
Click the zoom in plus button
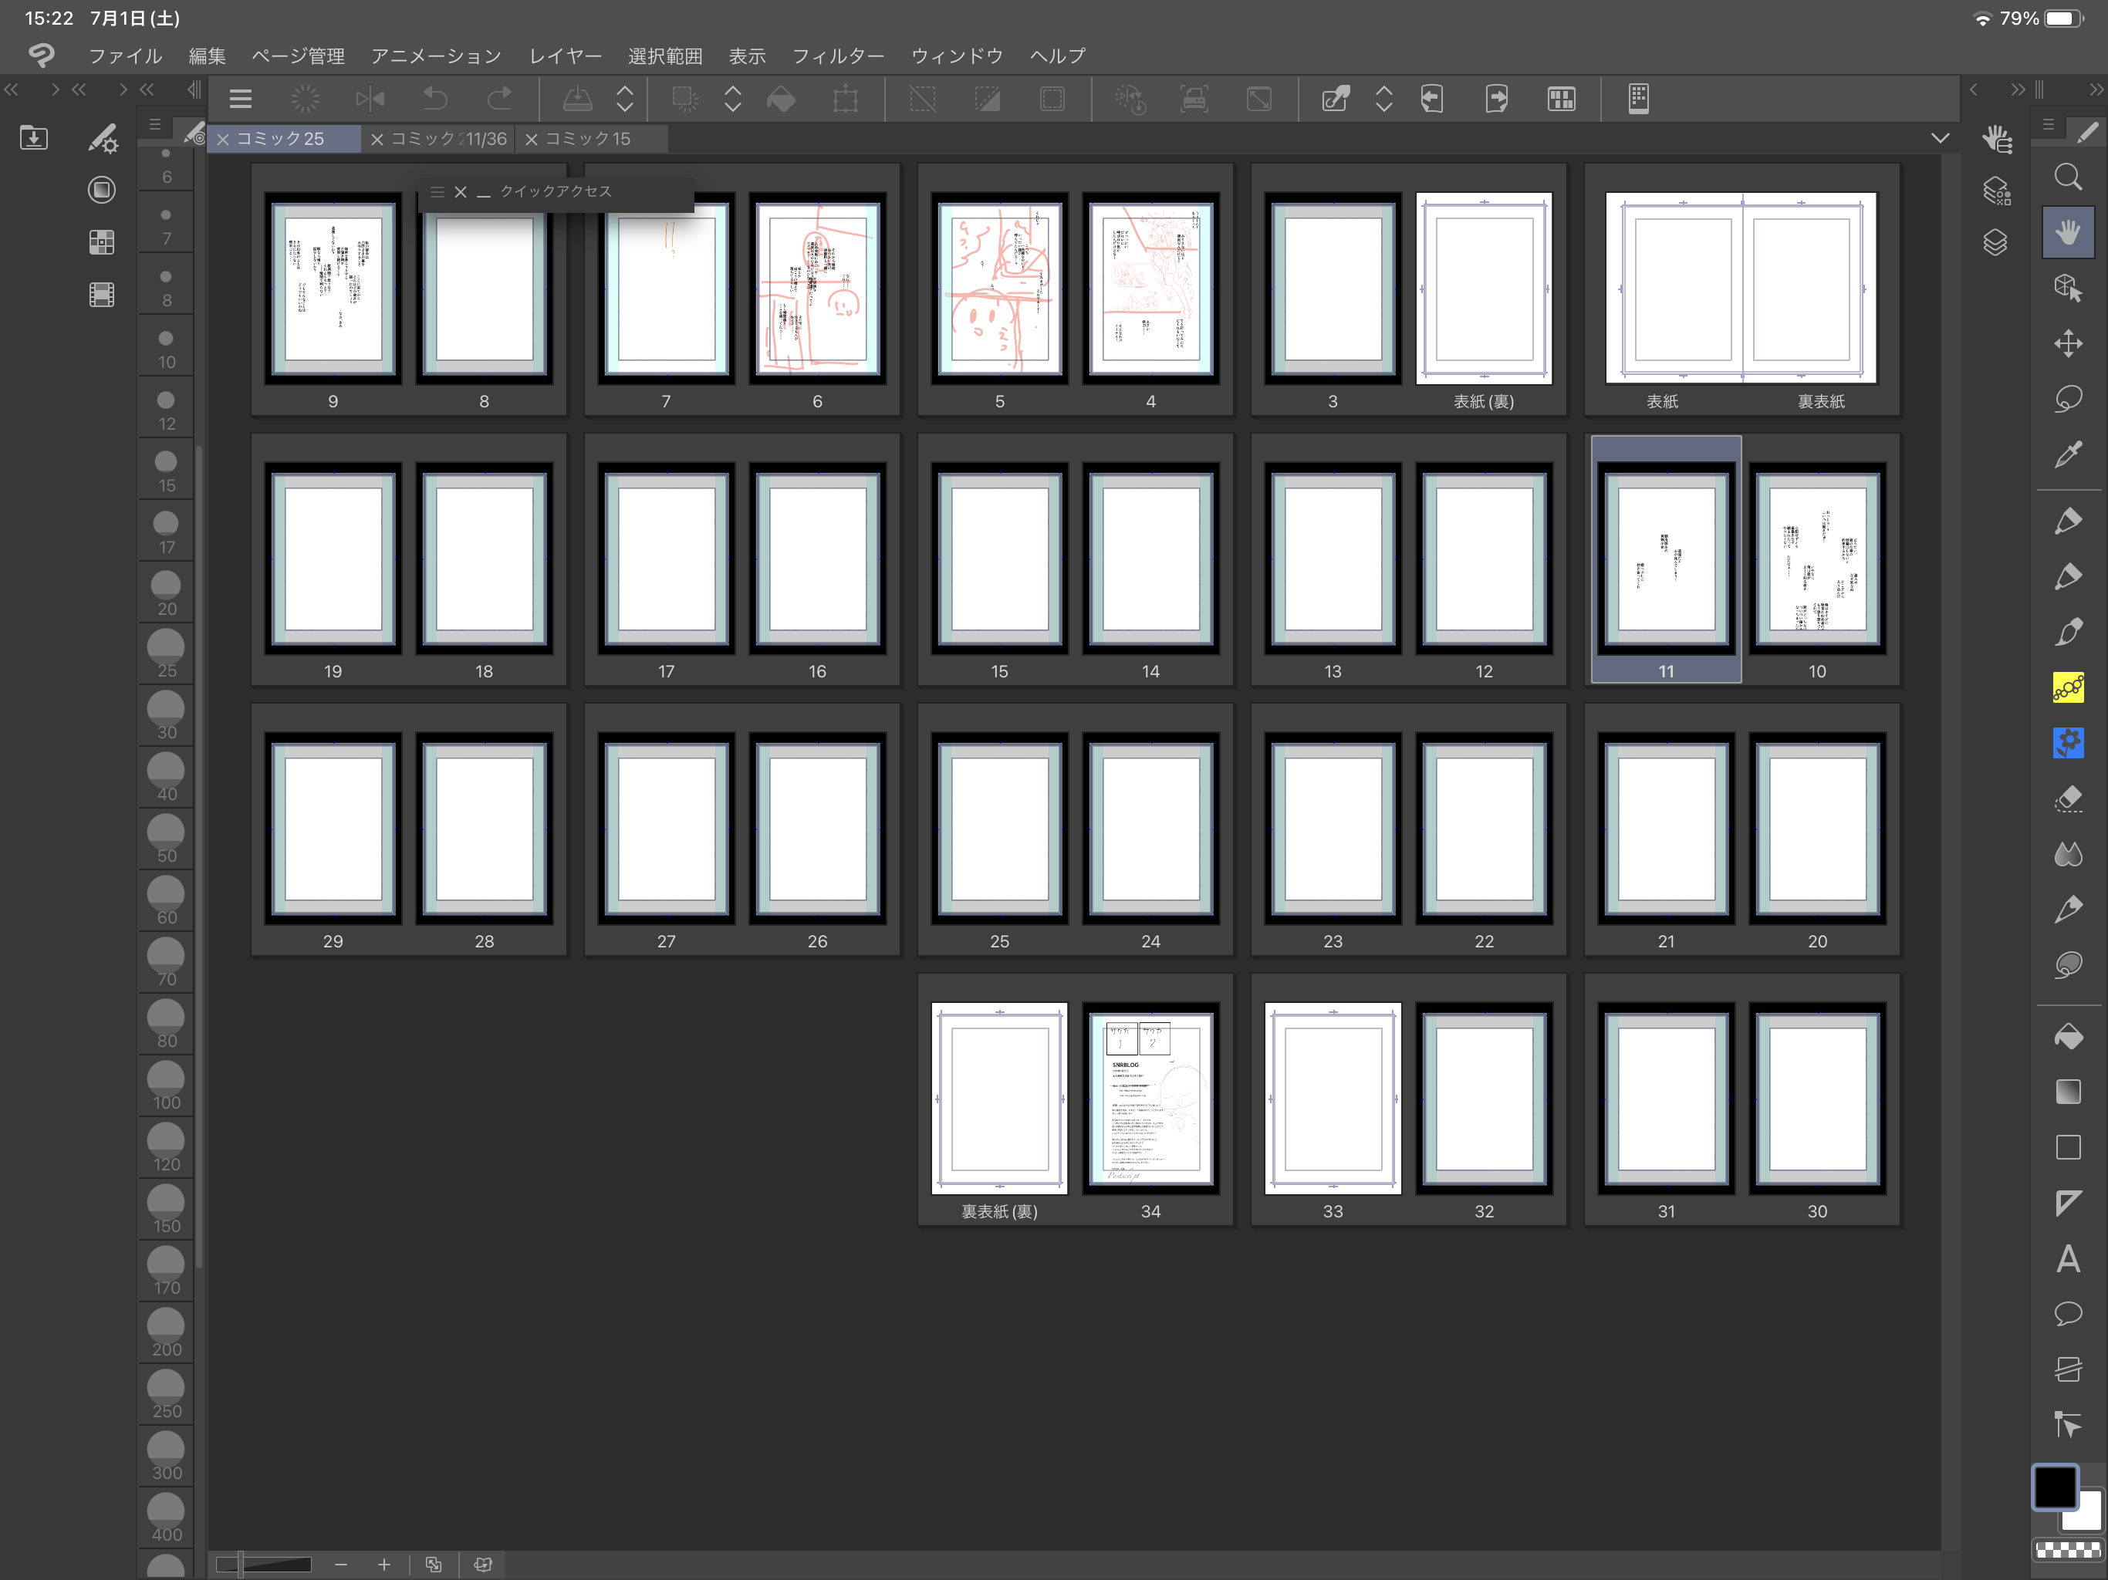(384, 1564)
